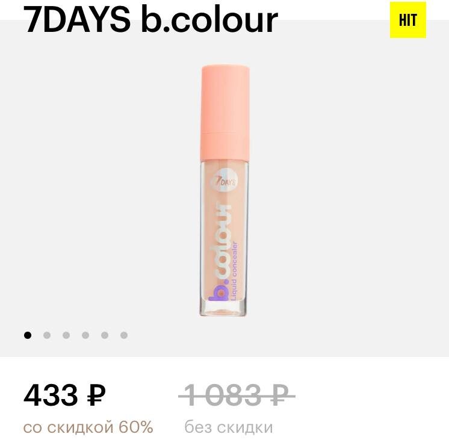The width and height of the screenshot is (449, 440).
Task: Click the crossed-out 1083 ₽ price
Action: pyautogui.click(x=237, y=395)
